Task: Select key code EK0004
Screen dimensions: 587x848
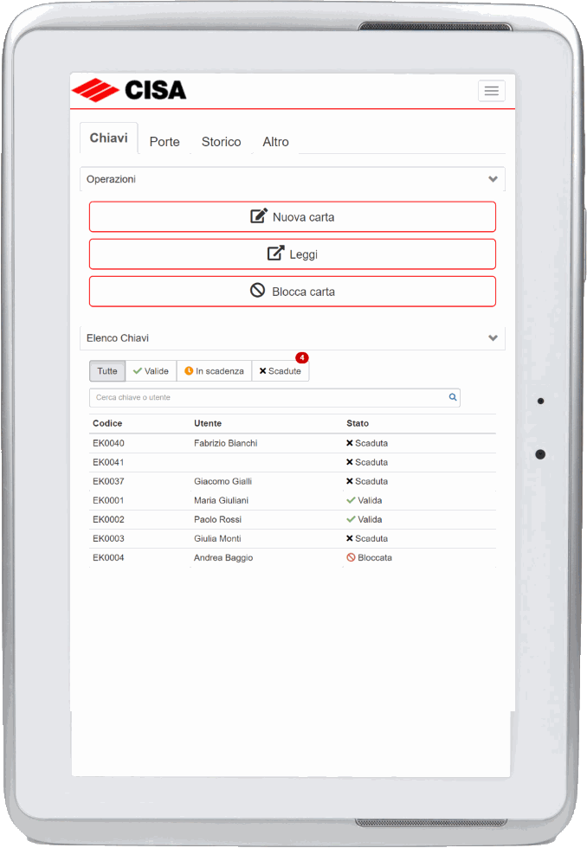Action: 108,557
